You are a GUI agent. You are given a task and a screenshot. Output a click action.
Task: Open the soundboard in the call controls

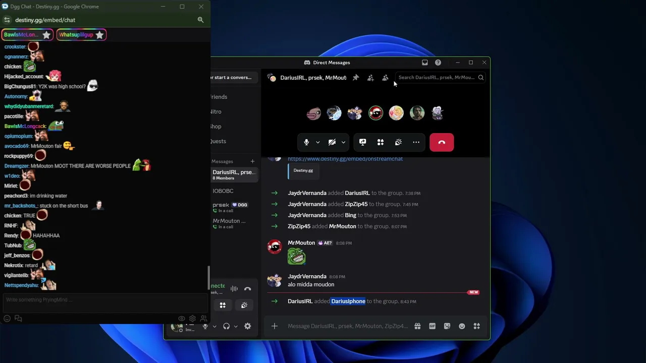398,142
